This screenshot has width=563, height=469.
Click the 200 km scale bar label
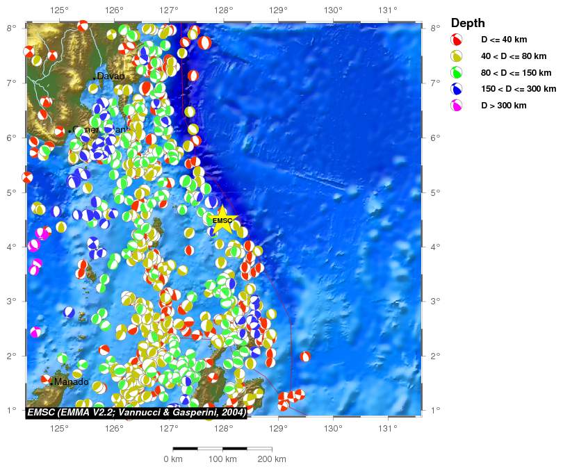click(x=271, y=459)
